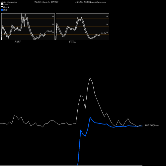
Task: Click the '(AUSOM ENT) MunafaSutra.com' text
Action: (x=90, y=2)
